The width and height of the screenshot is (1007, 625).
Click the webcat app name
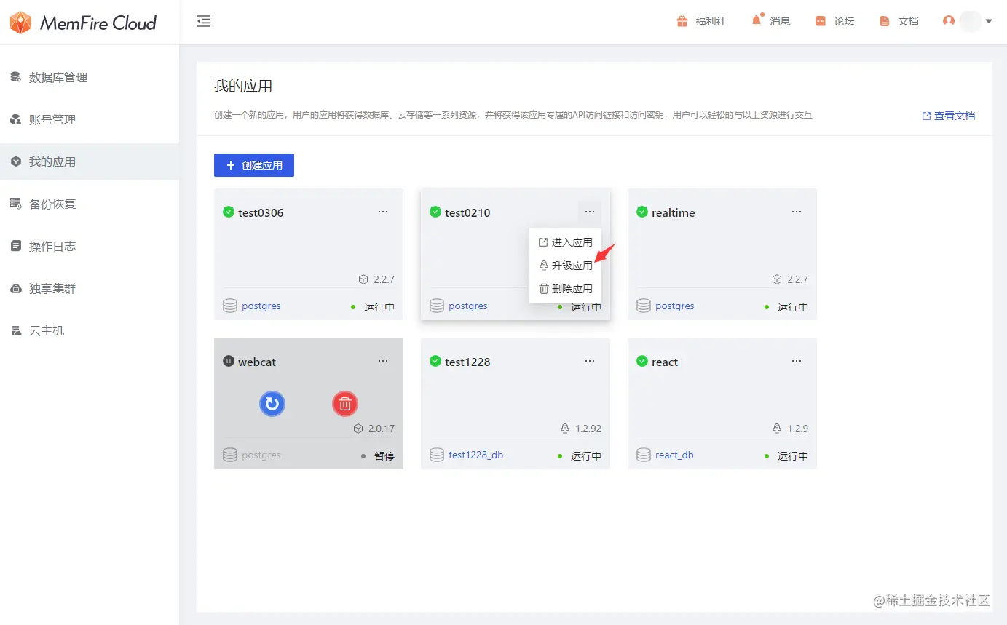point(257,362)
